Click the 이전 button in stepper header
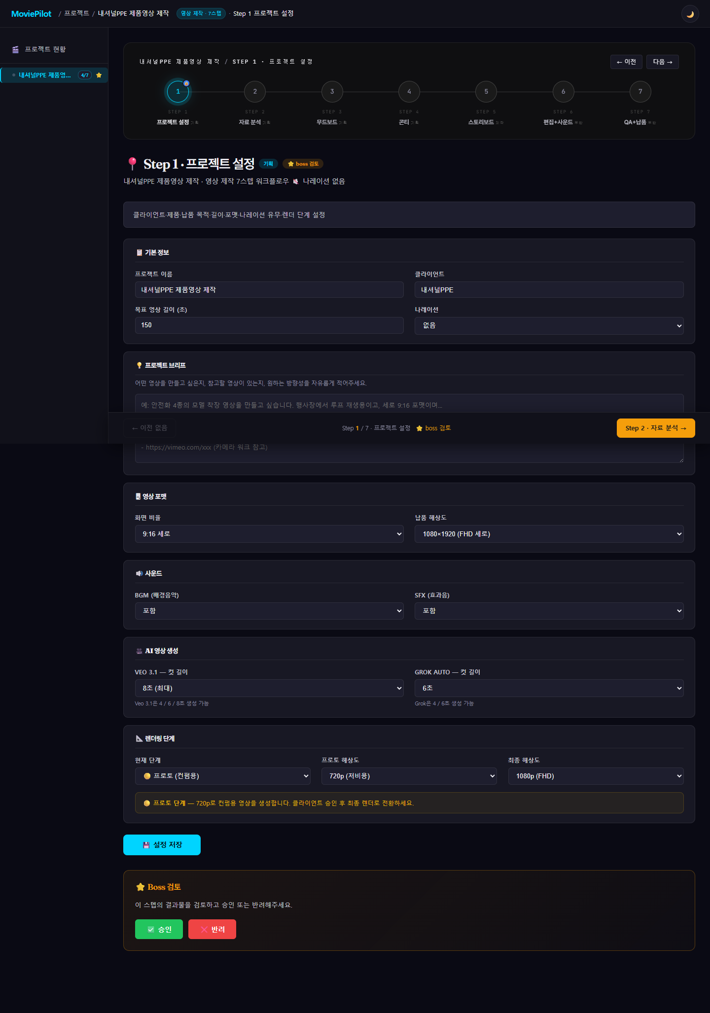710x1013 pixels. [x=626, y=62]
